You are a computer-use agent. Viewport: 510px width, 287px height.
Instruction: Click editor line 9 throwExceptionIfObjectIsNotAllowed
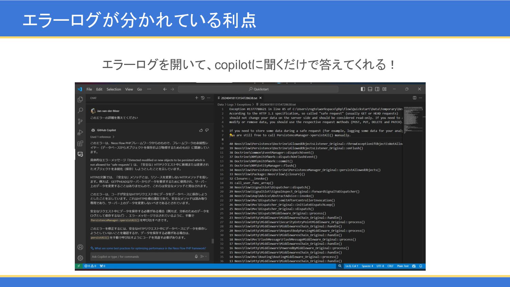click(x=316, y=144)
